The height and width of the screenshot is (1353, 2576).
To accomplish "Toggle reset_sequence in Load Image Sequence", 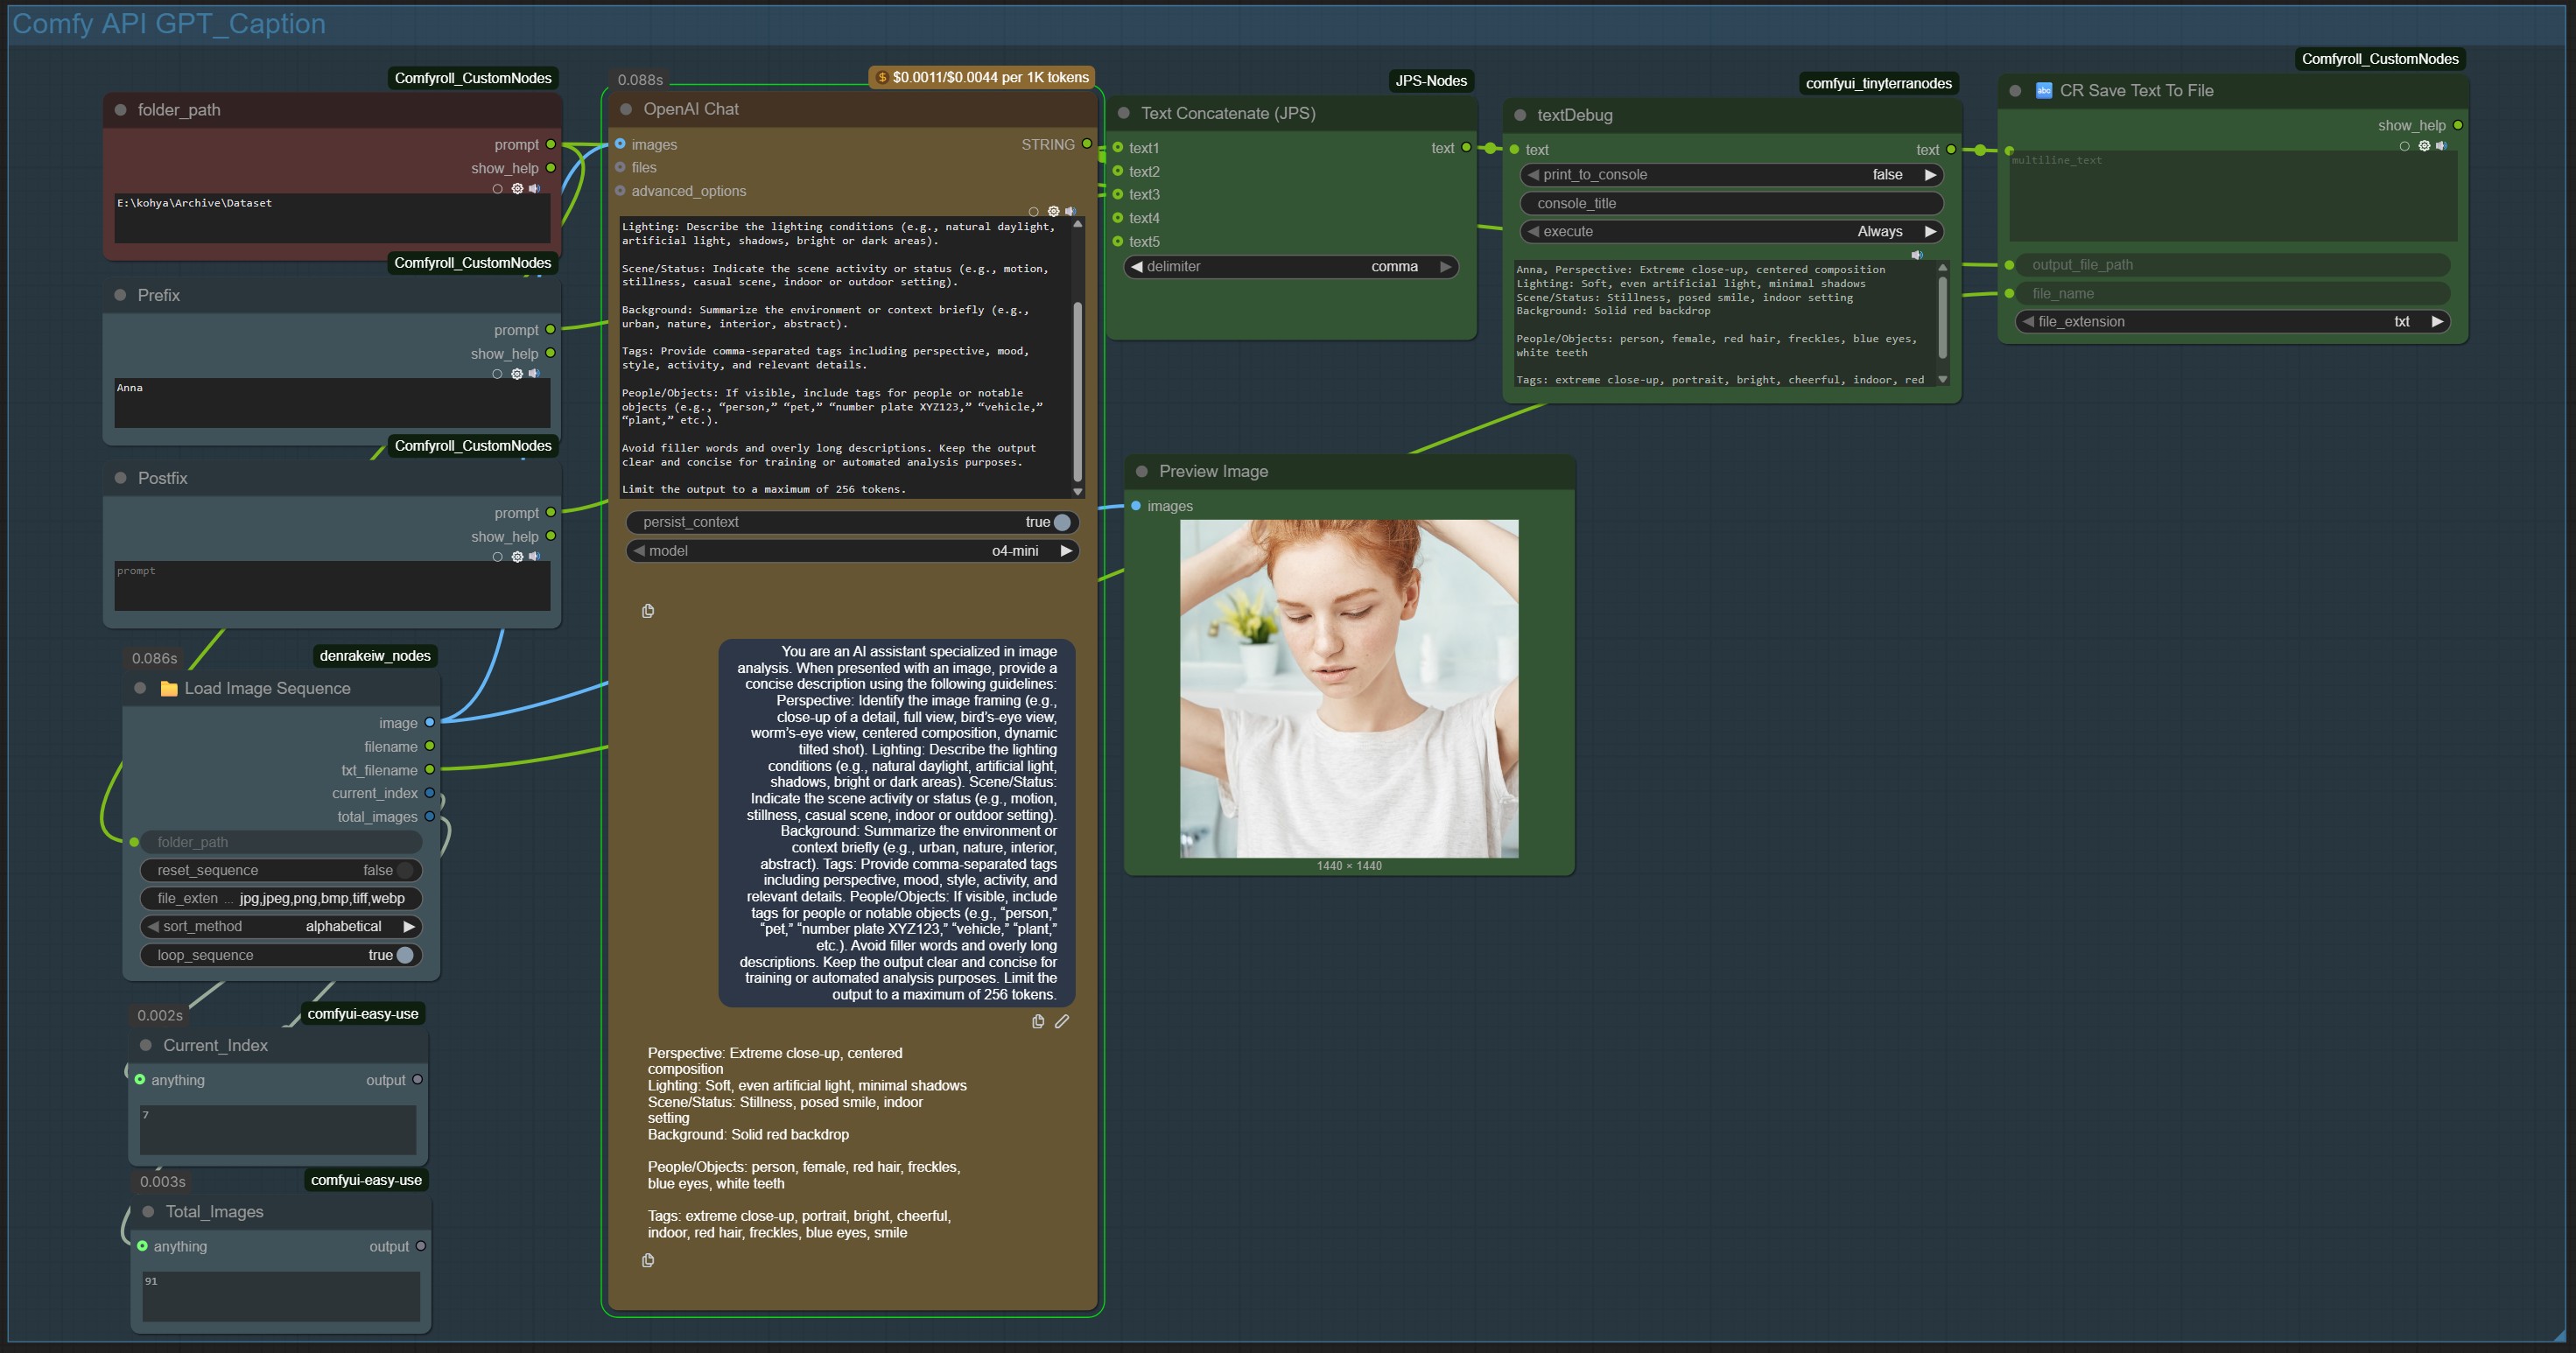I will tap(404, 870).
